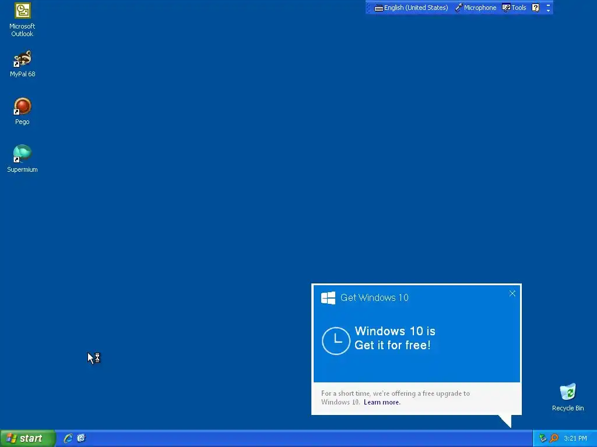Click the network tray icon
The image size is (597, 447).
(x=543, y=438)
